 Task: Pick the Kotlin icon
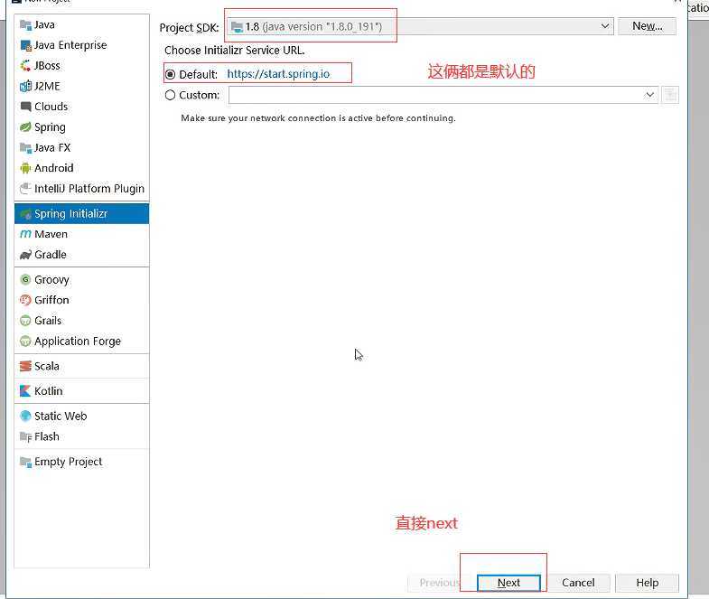[25, 391]
